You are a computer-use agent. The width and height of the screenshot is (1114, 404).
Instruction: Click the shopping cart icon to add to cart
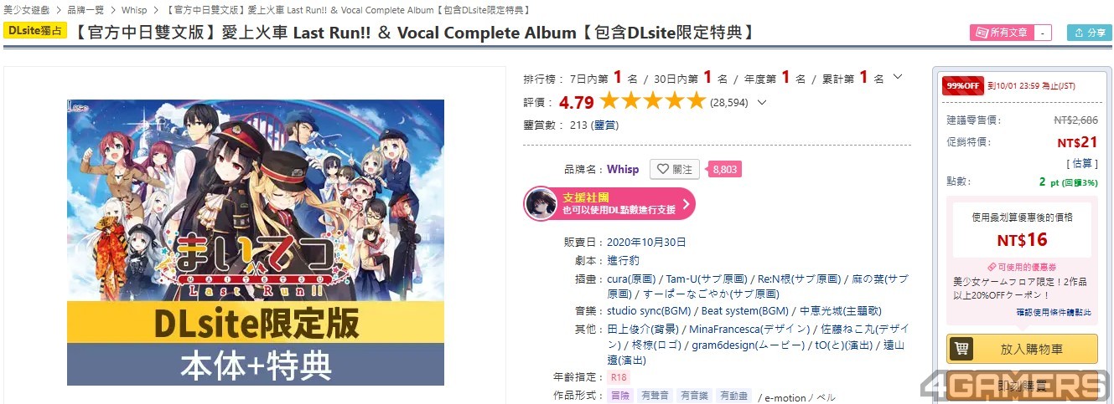(x=961, y=350)
